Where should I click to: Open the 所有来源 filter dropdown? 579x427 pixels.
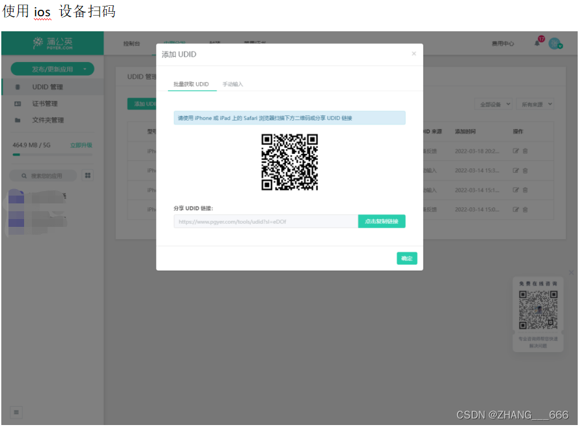click(535, 104)
